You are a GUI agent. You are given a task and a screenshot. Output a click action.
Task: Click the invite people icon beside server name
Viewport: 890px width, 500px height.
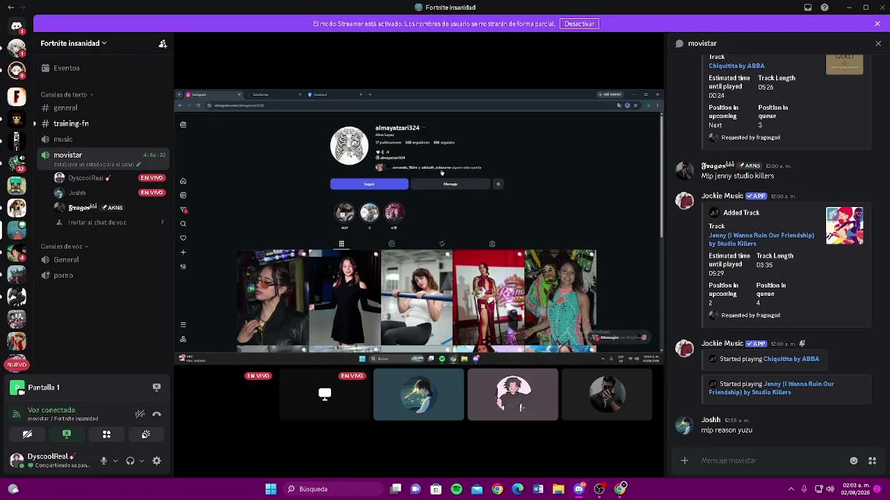[163, 44]
